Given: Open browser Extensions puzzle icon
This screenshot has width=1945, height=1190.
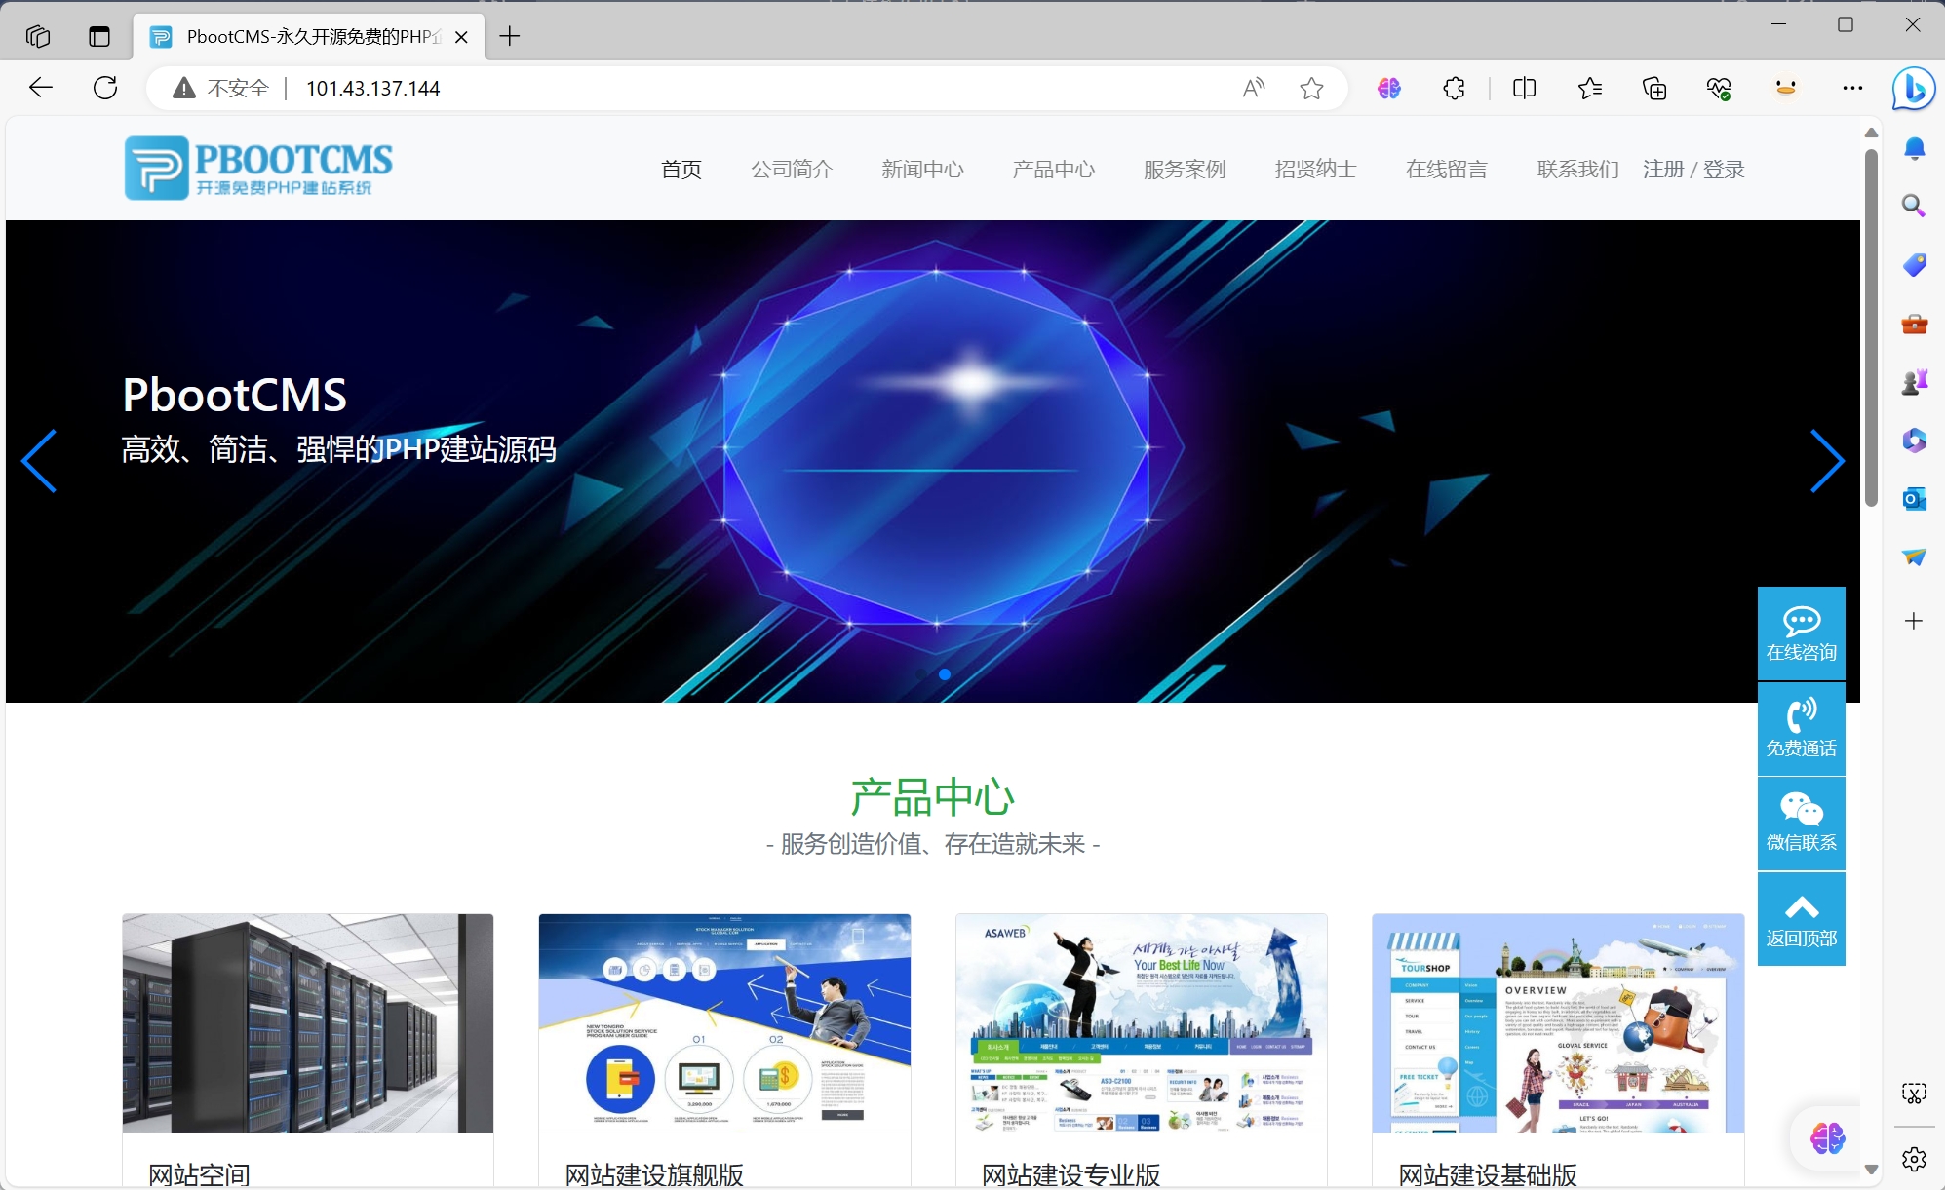Looking at the screenshot, I should click(x=1454, y=89).
